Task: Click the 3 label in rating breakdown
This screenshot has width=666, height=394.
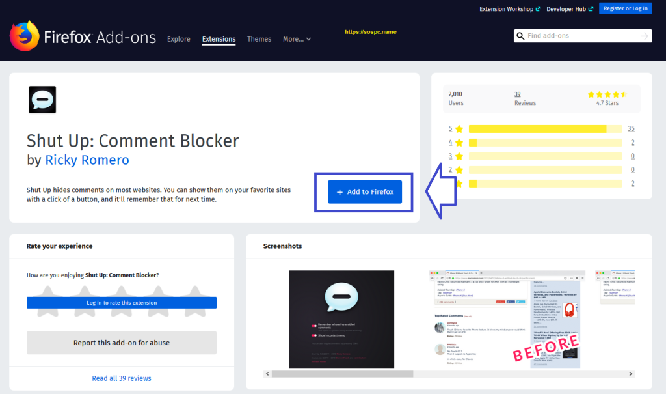Action: tap(450, 156)
